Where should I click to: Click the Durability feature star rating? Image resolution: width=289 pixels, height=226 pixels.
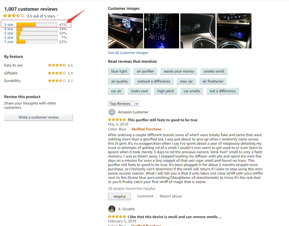point(57,81)
